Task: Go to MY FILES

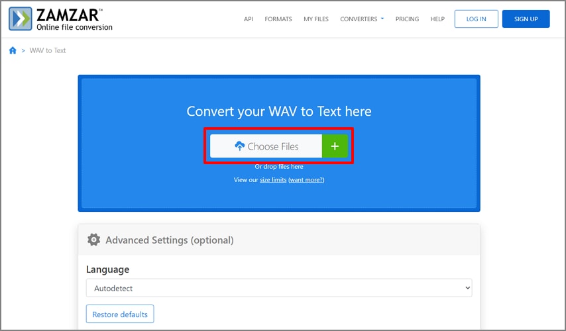Action: [x=316, y=19]
